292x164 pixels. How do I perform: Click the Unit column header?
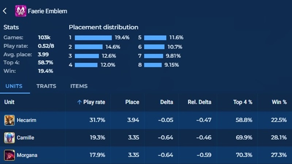(9, 102)
